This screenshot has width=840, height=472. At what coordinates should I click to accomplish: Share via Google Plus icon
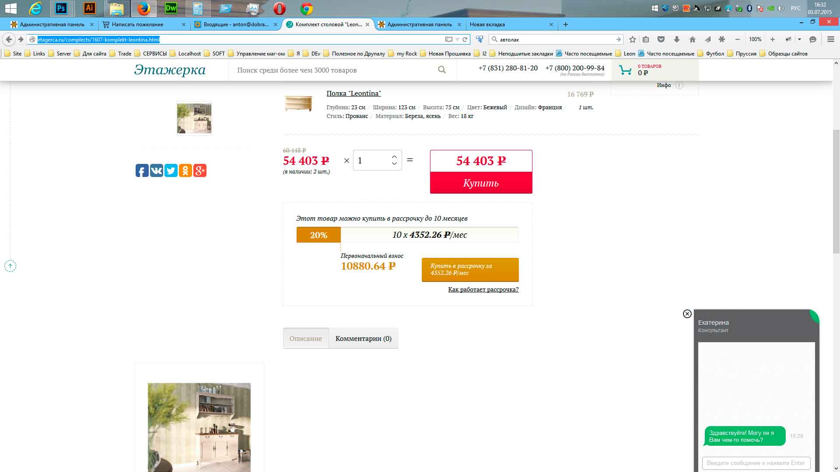point(199,170)
